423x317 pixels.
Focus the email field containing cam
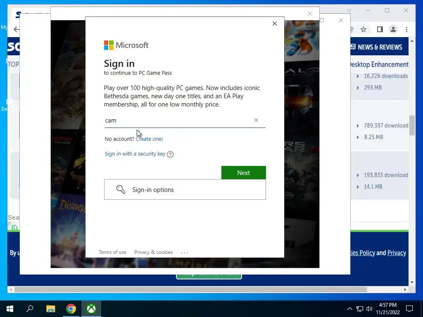(x=185, y=121)
